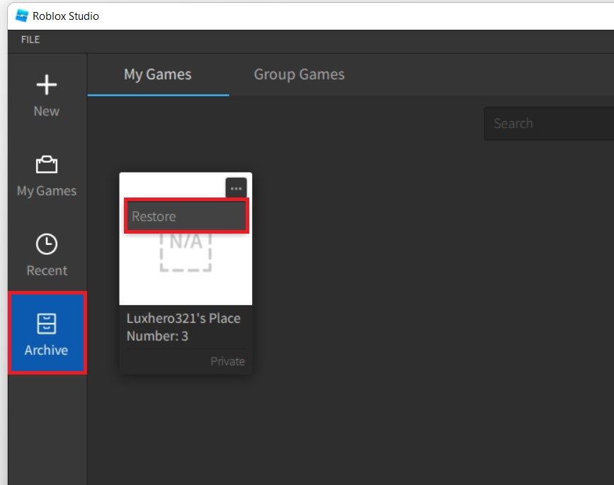Show Recent games via clock icon

tap(47, 244)
